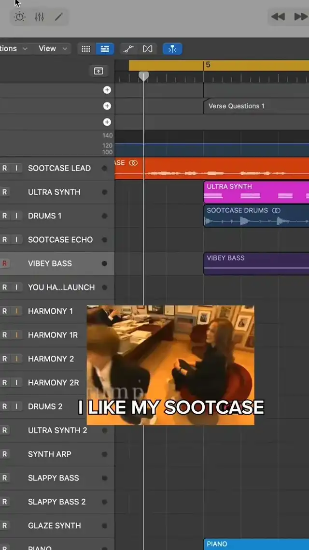
Task: Click the Rewind transport button
Action: (278, 17)
